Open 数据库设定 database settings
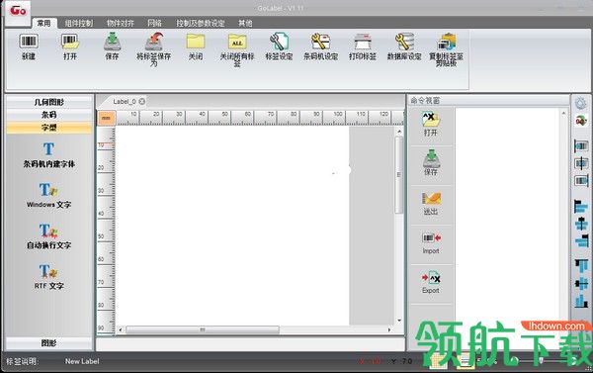Viewport: 593px width, 373px height. pos(404,42)
